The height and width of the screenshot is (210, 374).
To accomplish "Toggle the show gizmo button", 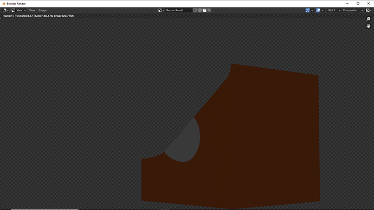I will click(307, 10).
